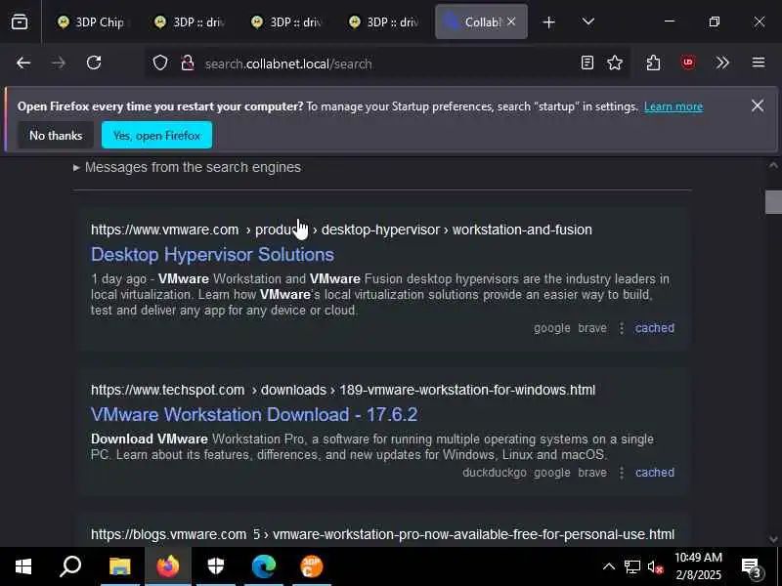Click the blogs.vmware.com result URL

click(382, 534)
